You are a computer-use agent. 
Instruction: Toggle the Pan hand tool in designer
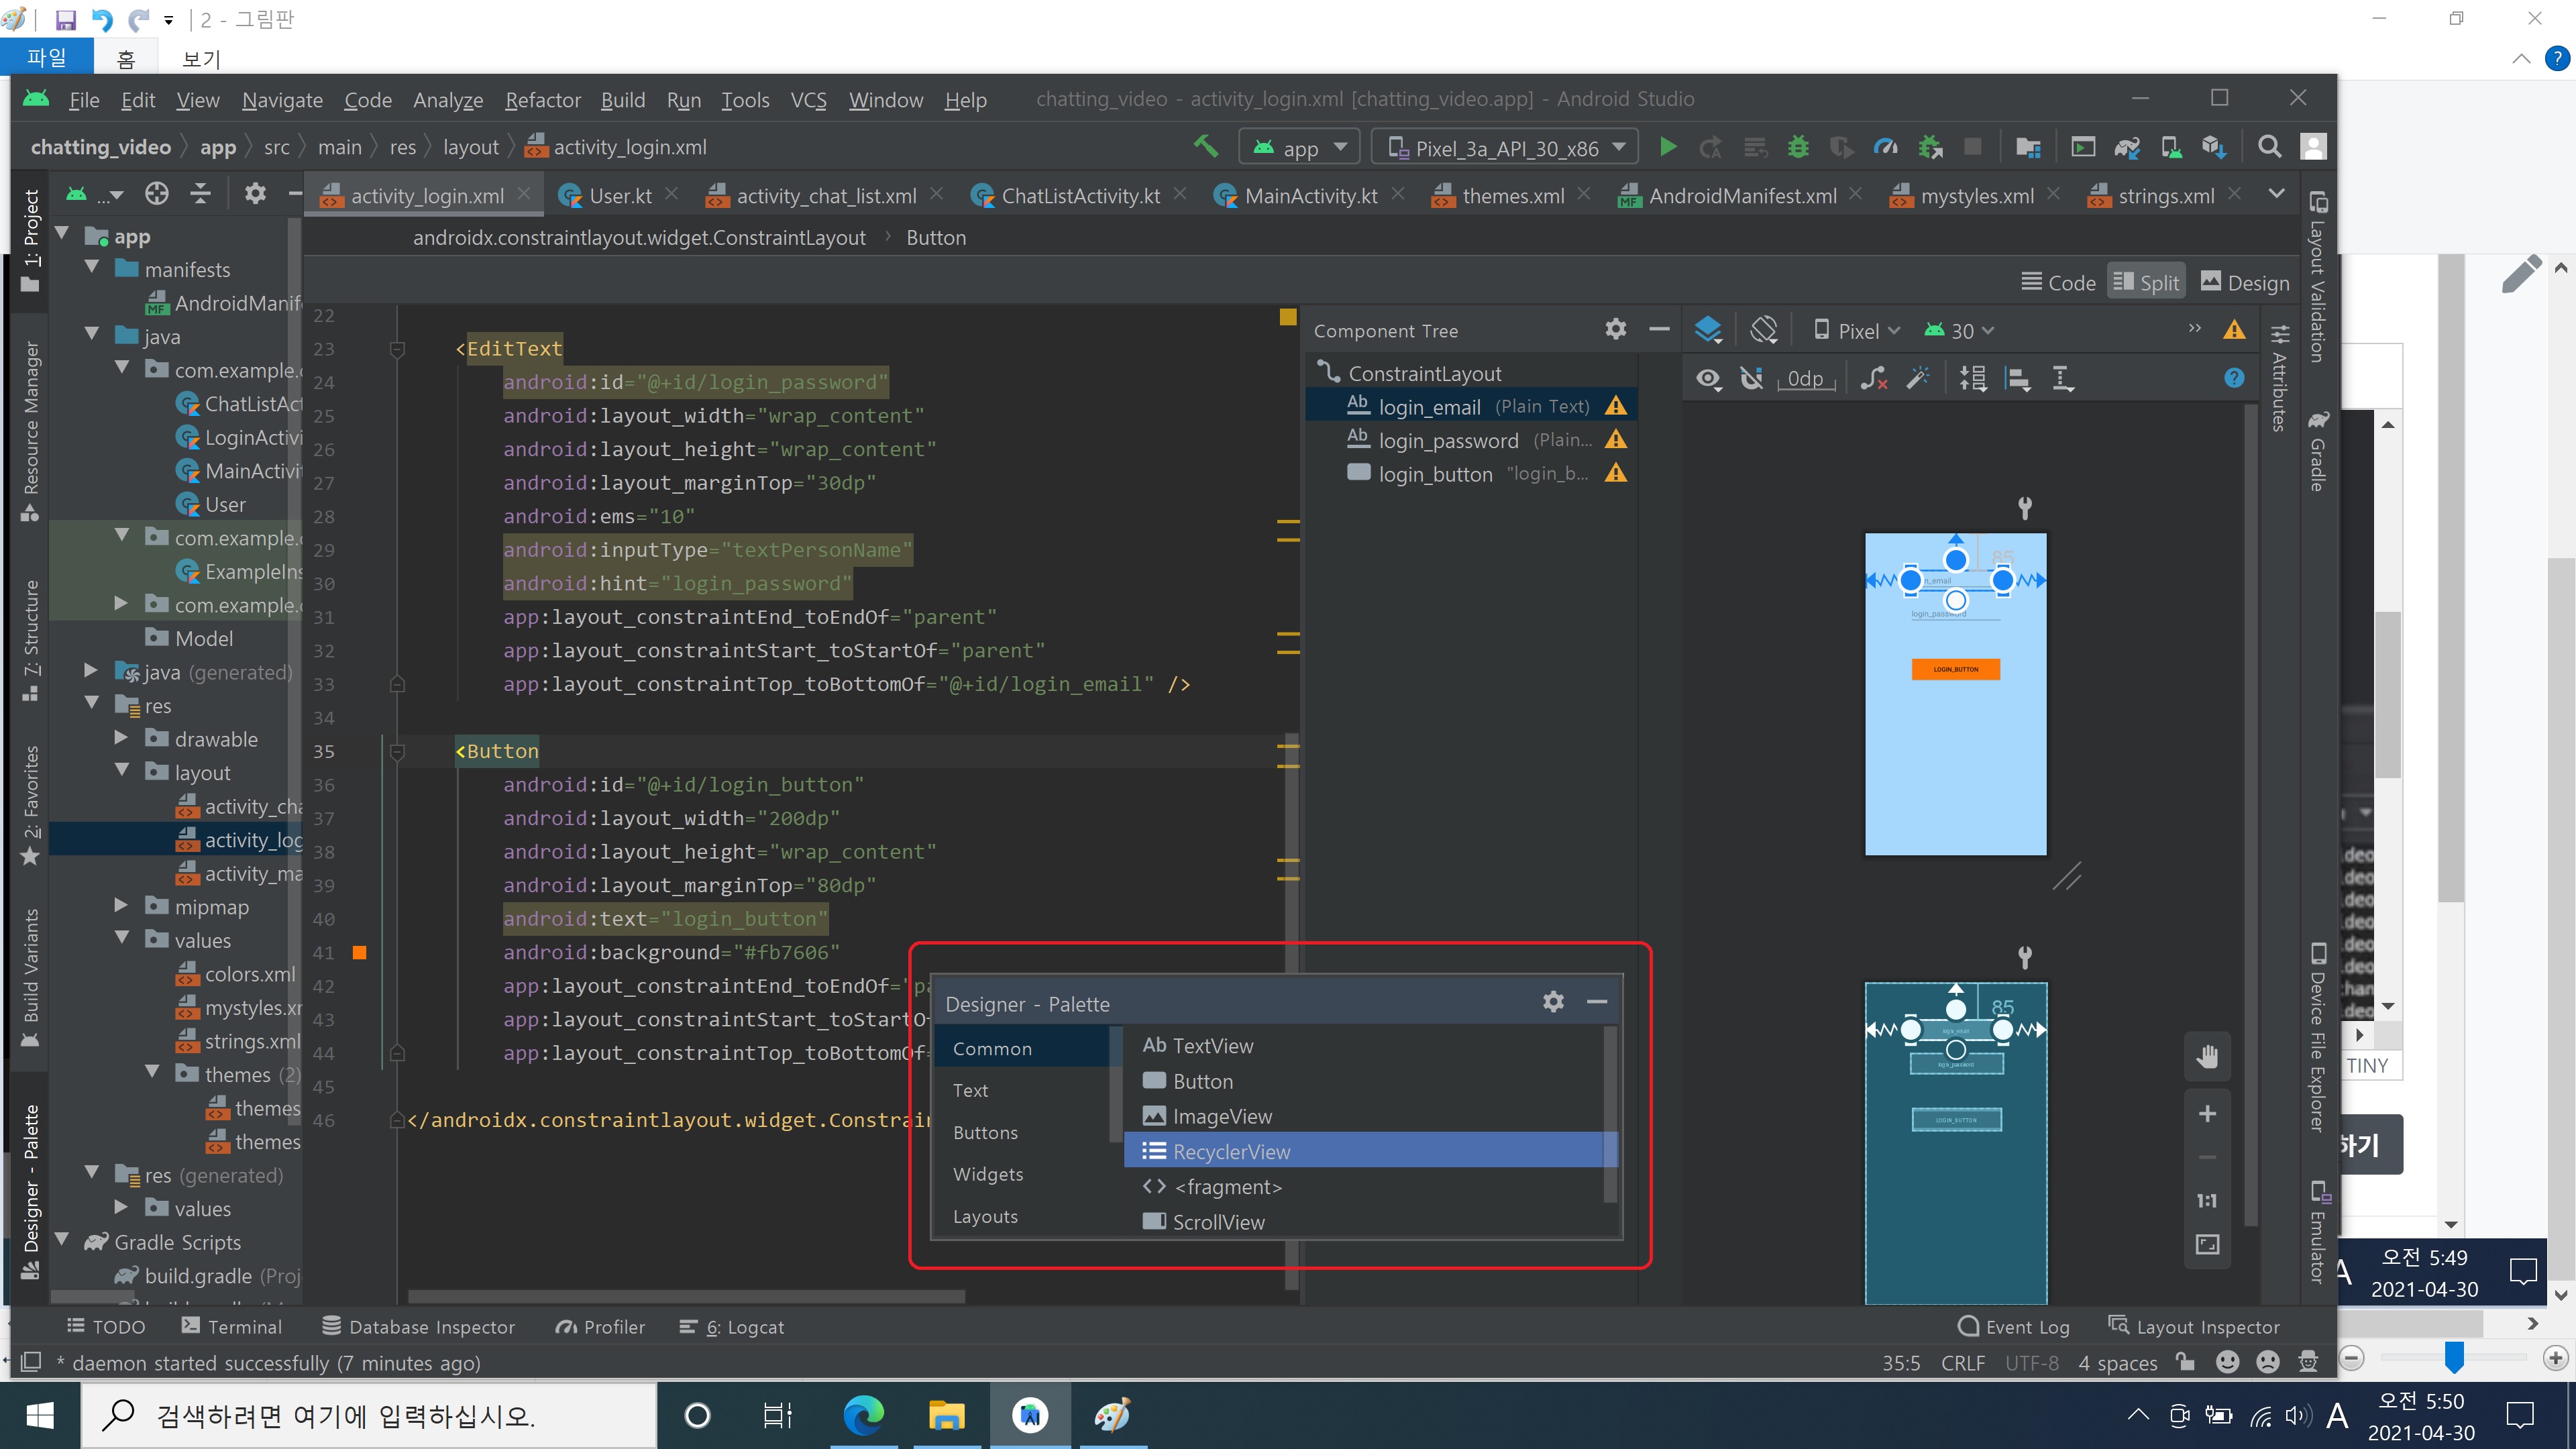(x=2207, y=1056)
